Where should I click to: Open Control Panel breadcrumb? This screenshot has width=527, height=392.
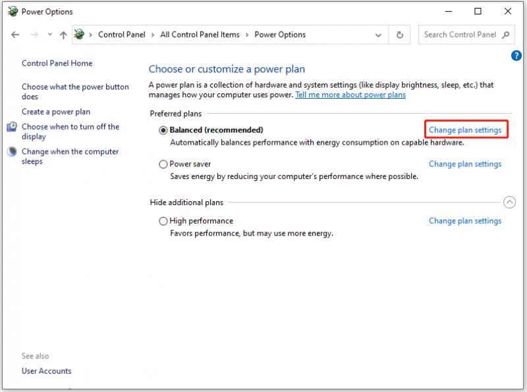[x=122, y=35]
